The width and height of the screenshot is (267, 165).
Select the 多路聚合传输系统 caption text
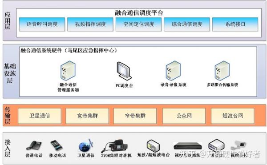pos(222,85)
